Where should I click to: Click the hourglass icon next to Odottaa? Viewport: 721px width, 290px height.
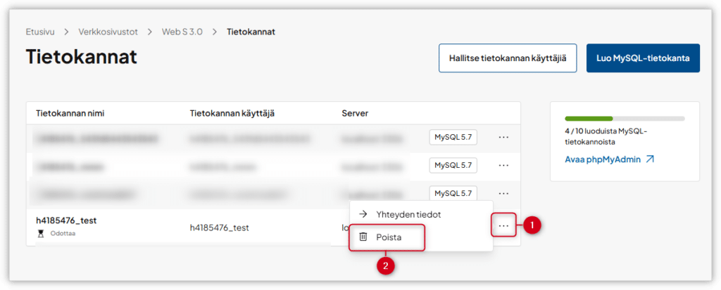pos(41,233)
